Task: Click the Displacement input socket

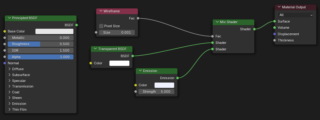Action: [x=275, y=34]
